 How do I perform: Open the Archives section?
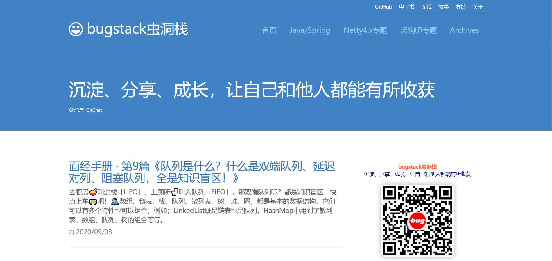[464, 30]
